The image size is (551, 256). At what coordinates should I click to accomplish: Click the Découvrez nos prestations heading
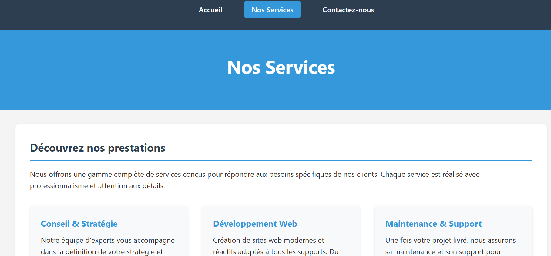97,148
